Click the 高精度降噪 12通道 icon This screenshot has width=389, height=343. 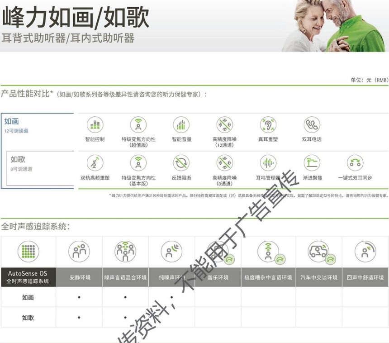pyautogui.click(x=225, y=124)
